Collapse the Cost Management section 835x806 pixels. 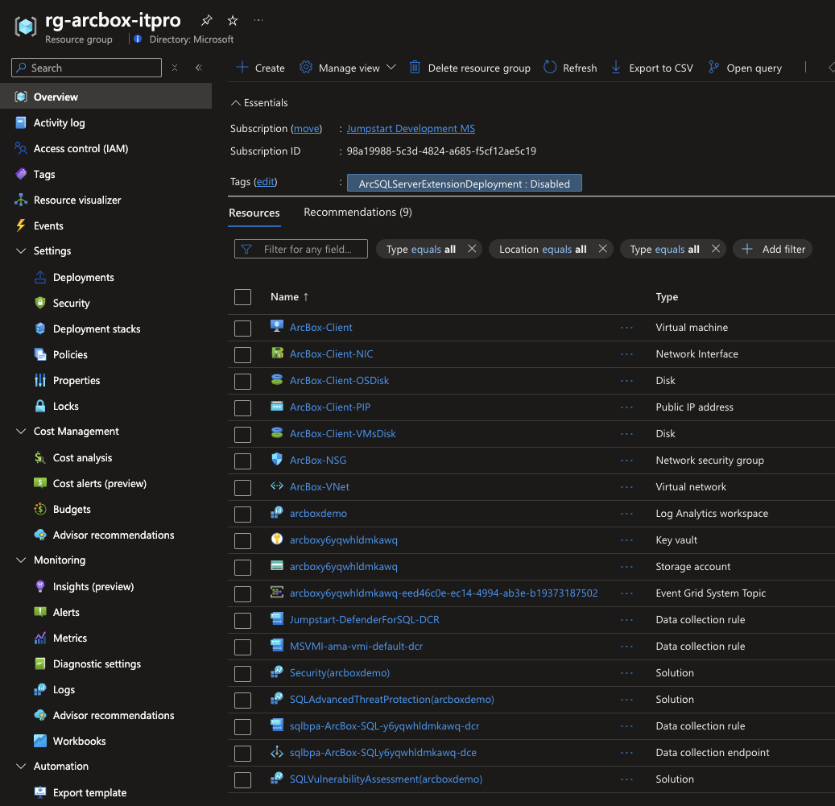tap(21, 432)
